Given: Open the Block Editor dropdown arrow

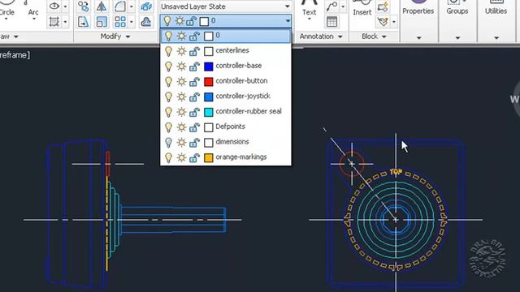Looking at the screenshot, I should tap(393, 22).
